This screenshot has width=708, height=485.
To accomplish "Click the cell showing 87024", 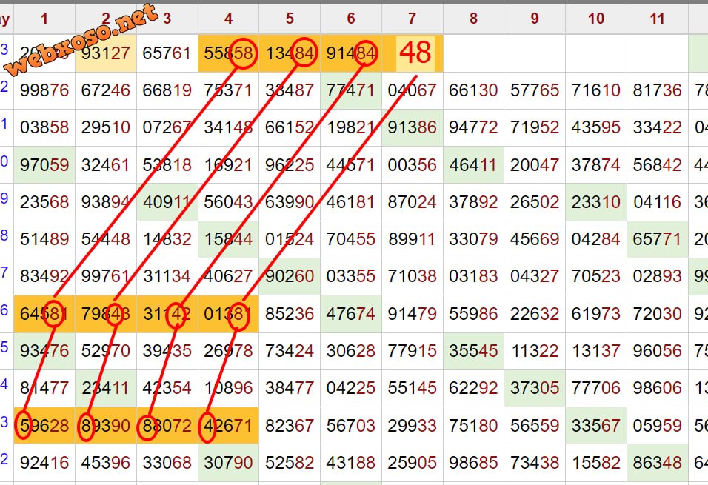I will pos(413,202).
